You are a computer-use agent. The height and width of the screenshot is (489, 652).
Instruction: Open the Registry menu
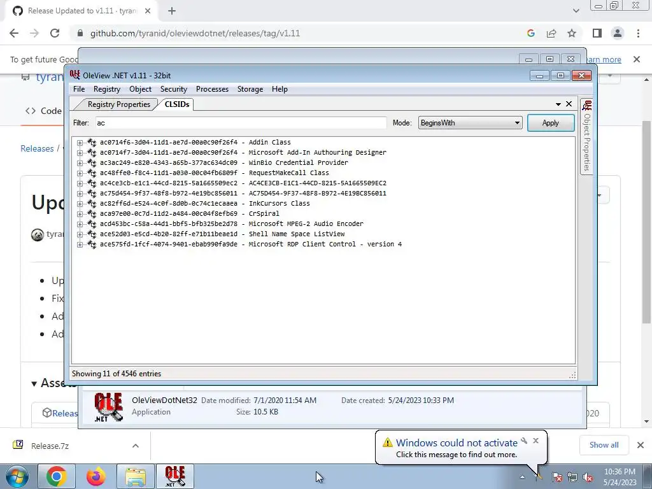(x=107, y=89)
